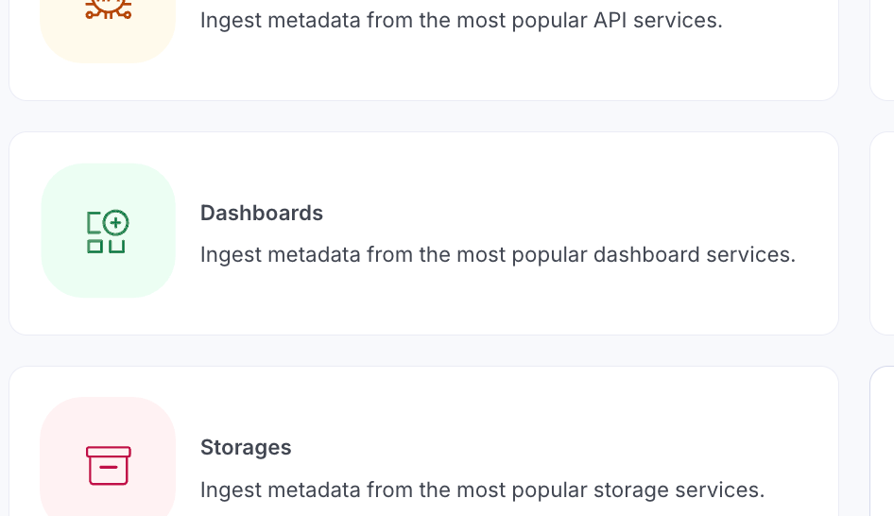The image size is (894, 516).
Task: Click the cut-off card right of Storages
Action: [883, 442]
